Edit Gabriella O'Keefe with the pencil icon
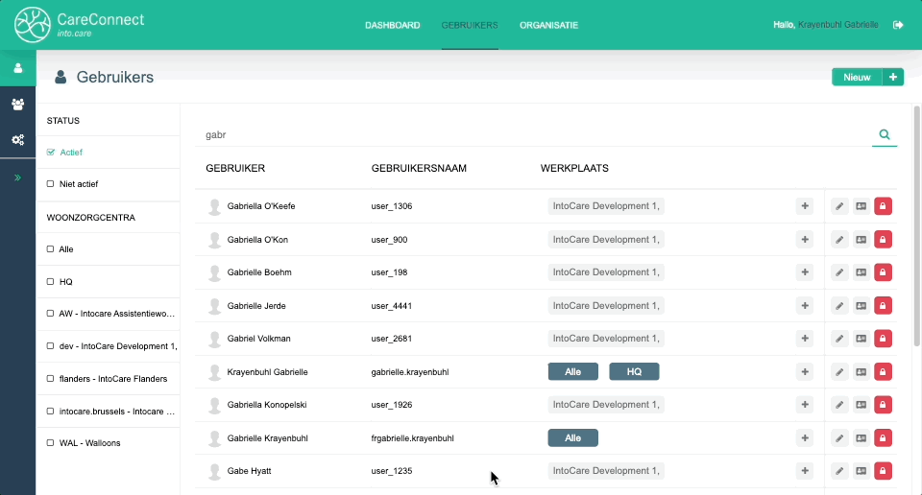The width and height of the screenshot is (922, 495). tap(839, 206)
